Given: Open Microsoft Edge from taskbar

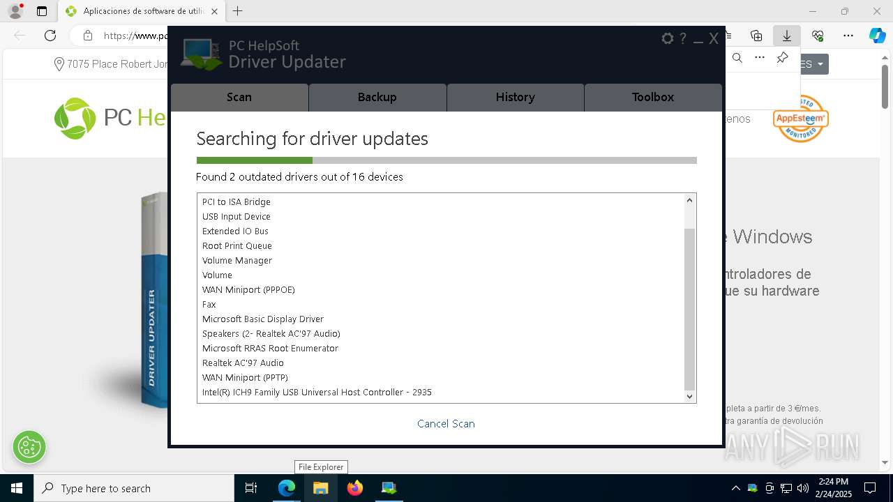Looking at the screenshot, I should pyautogui.click(x=287, y=488).
